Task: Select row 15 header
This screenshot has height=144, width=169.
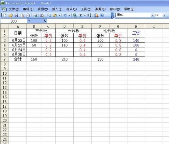Action: [5, 97]
